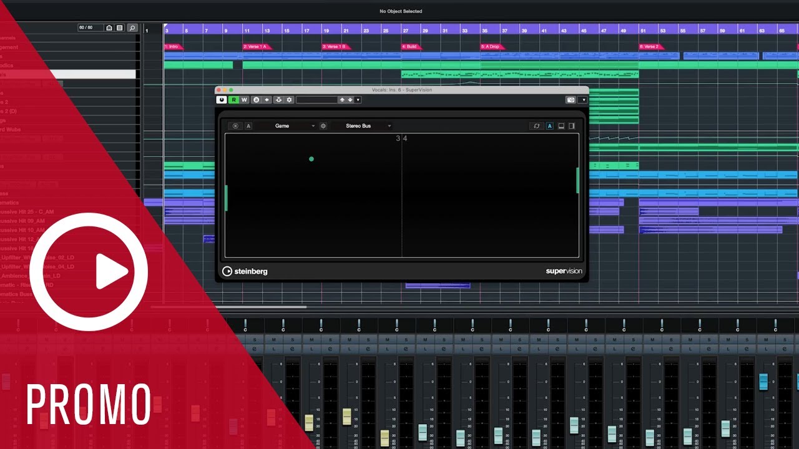This screenshot has height=449, width=799.
Task: Click the empty preset name field
Action: tap(316, 100)
